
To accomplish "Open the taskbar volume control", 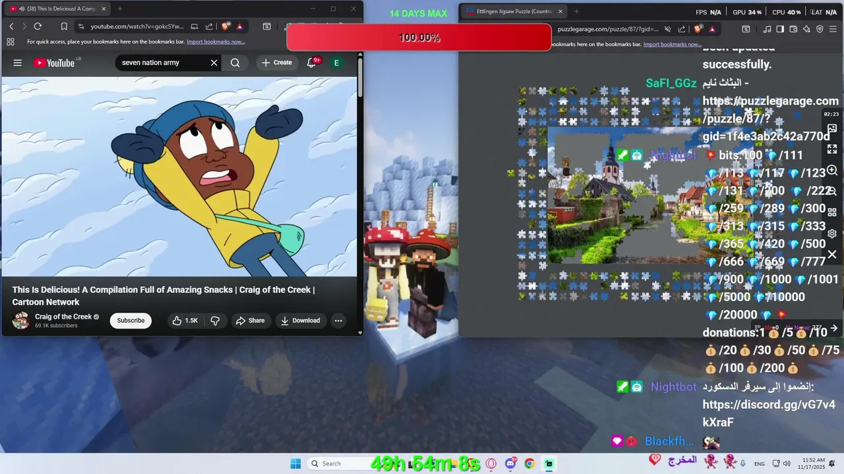I will click(787, 463).
